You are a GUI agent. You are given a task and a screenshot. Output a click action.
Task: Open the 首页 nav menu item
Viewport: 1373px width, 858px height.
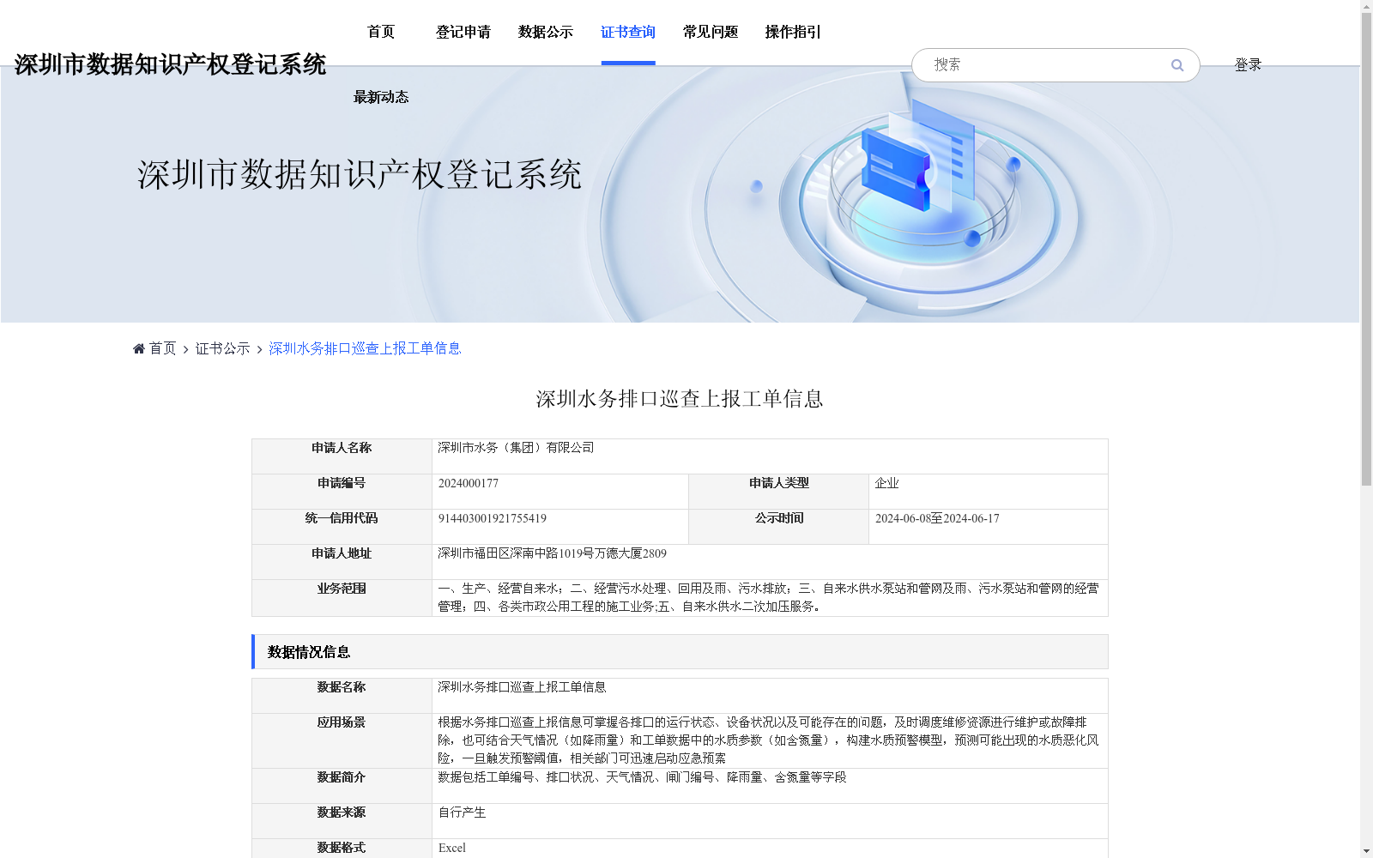[x=381, y=32]
